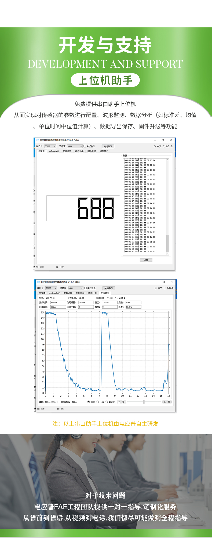Open the baud rate dropdown in the 688 measurement window
212x548 pixels.
click(75, 146)
